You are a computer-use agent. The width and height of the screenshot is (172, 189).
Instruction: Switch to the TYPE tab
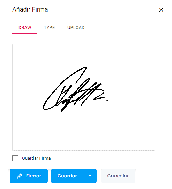(x=49, y=28)
